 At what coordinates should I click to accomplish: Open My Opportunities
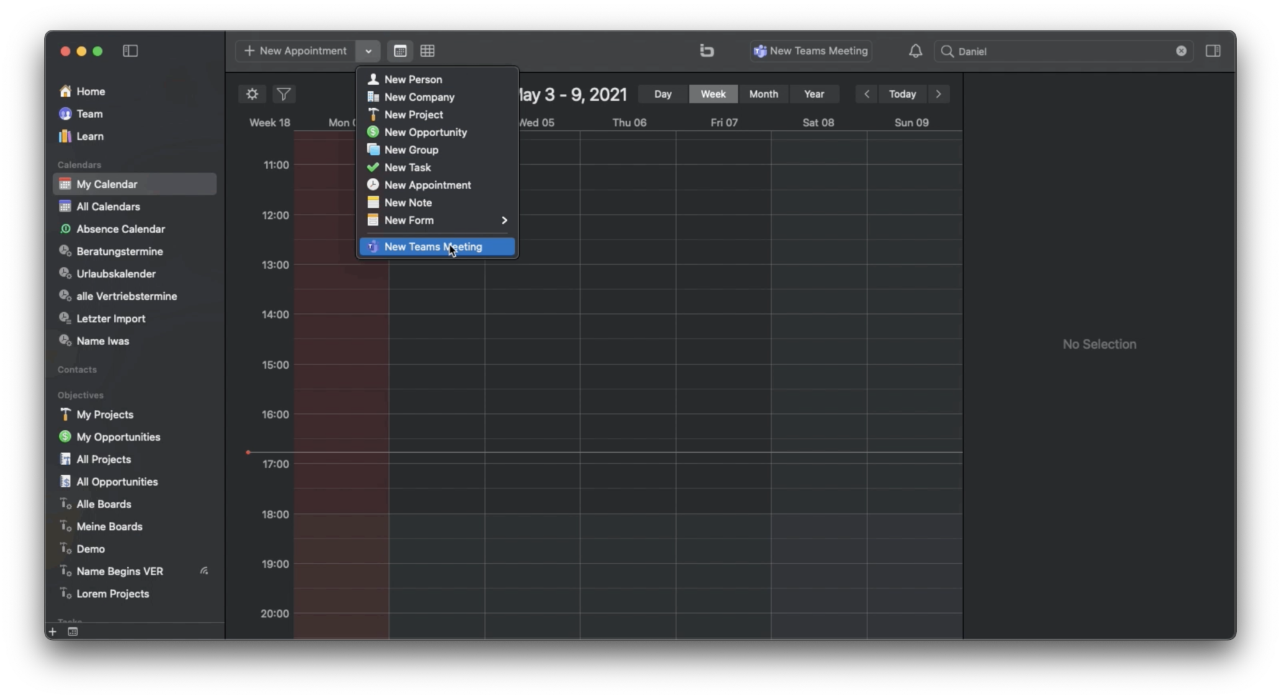click(x=135, y=437)
